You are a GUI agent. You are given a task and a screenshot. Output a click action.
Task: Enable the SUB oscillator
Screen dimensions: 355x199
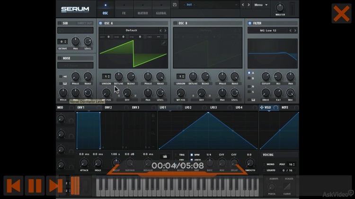click(x=60, y=23)
